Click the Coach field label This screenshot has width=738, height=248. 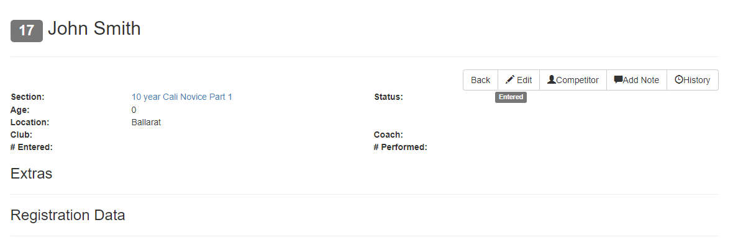pos(388,135)
